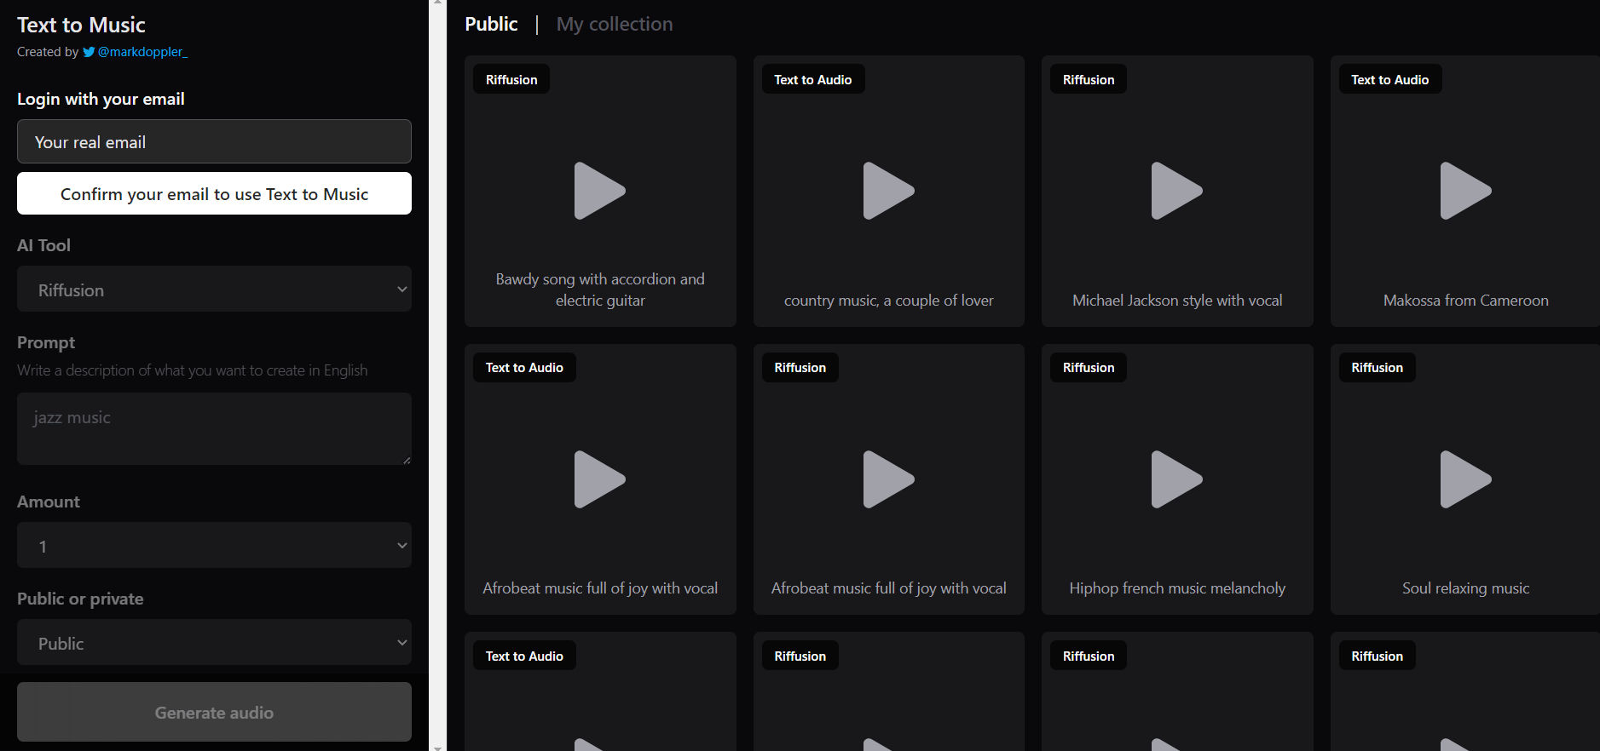Click the sidebar scrollbar up arrow
The width and height of the screenshot is (1600, 751).
(x=437, y=3)
